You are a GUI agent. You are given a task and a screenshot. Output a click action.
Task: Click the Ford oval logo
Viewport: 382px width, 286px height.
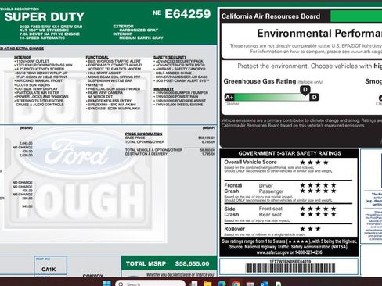coord(77,154)
